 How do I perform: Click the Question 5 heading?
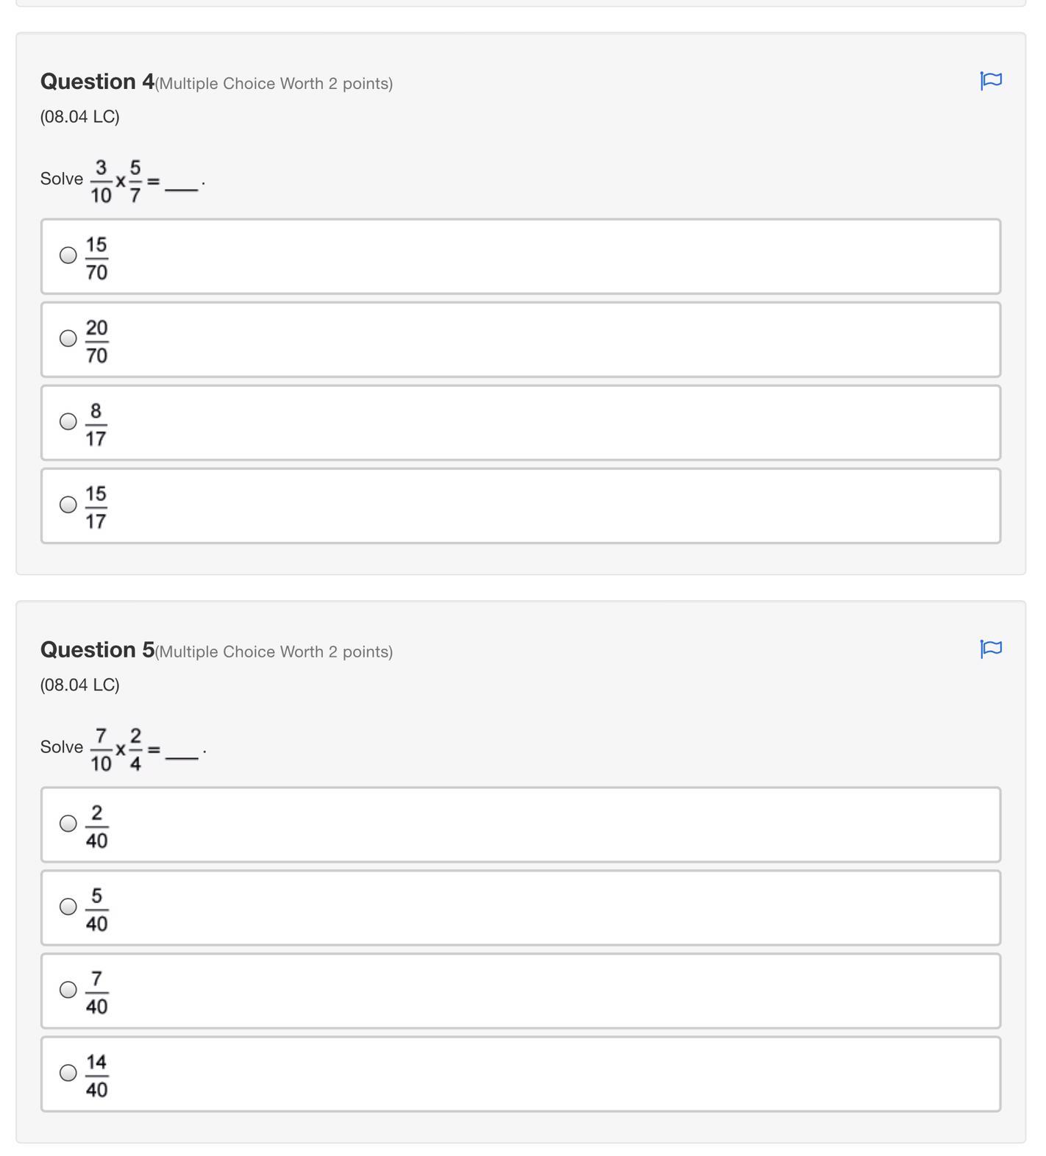(97, 650)
